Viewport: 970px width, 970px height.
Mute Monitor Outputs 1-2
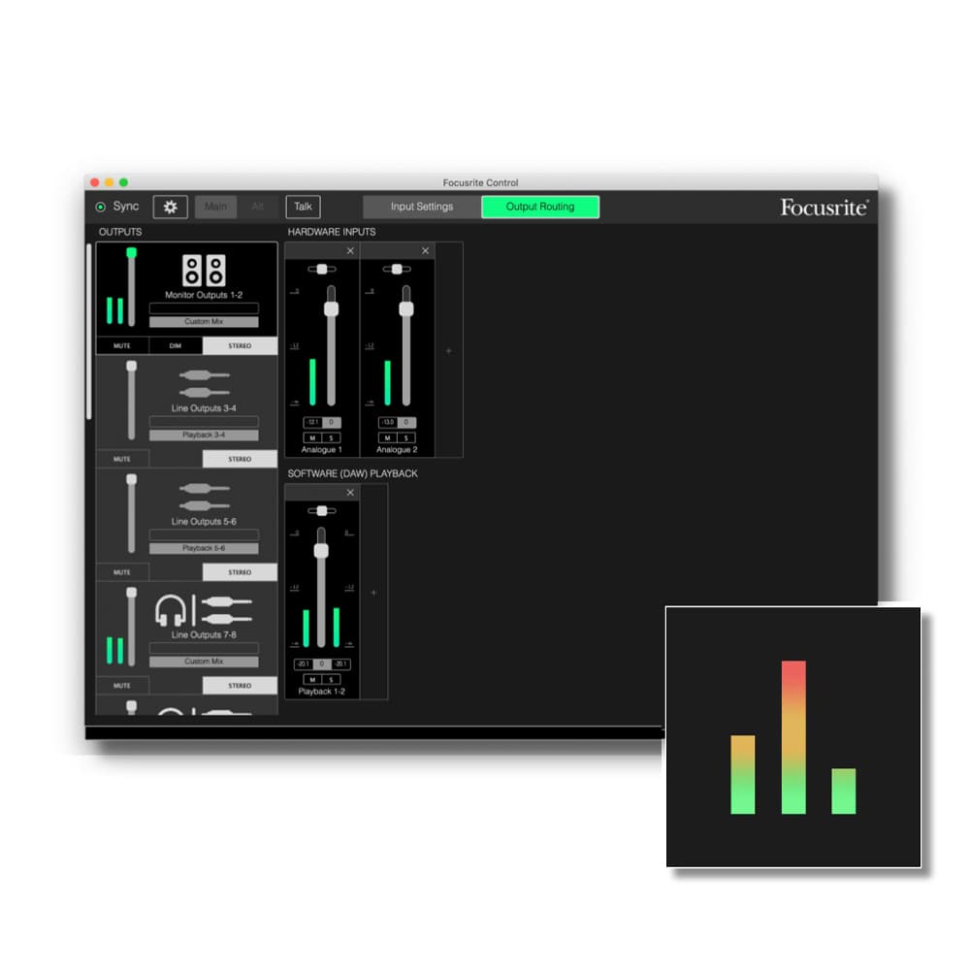pos(122,346)
